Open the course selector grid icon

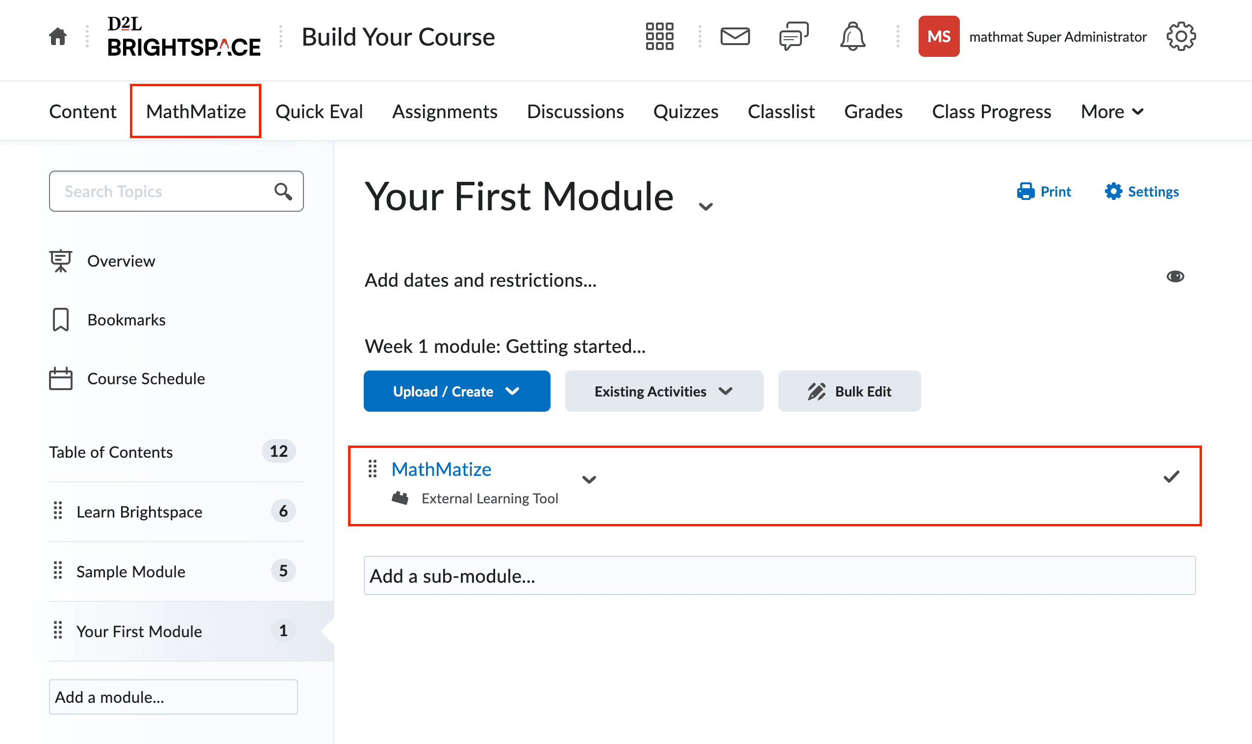pos(659,37)
